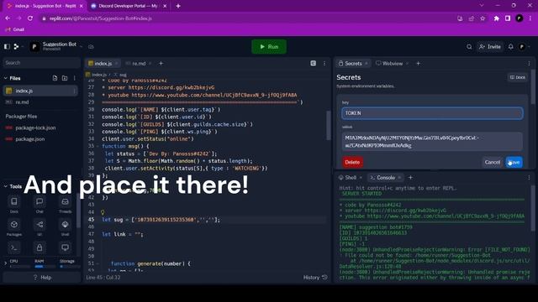Open the Secrets Docs button
Viewport: 538px width, 302px height.
click(x=518, y=77)
